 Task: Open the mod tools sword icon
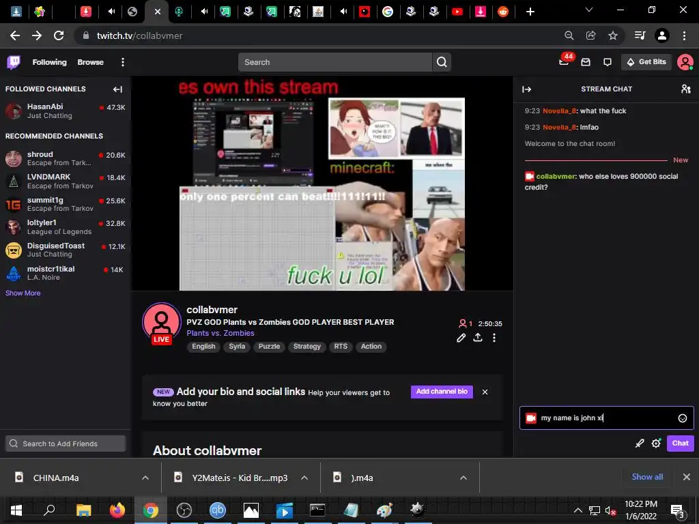[x=640, y=443]
